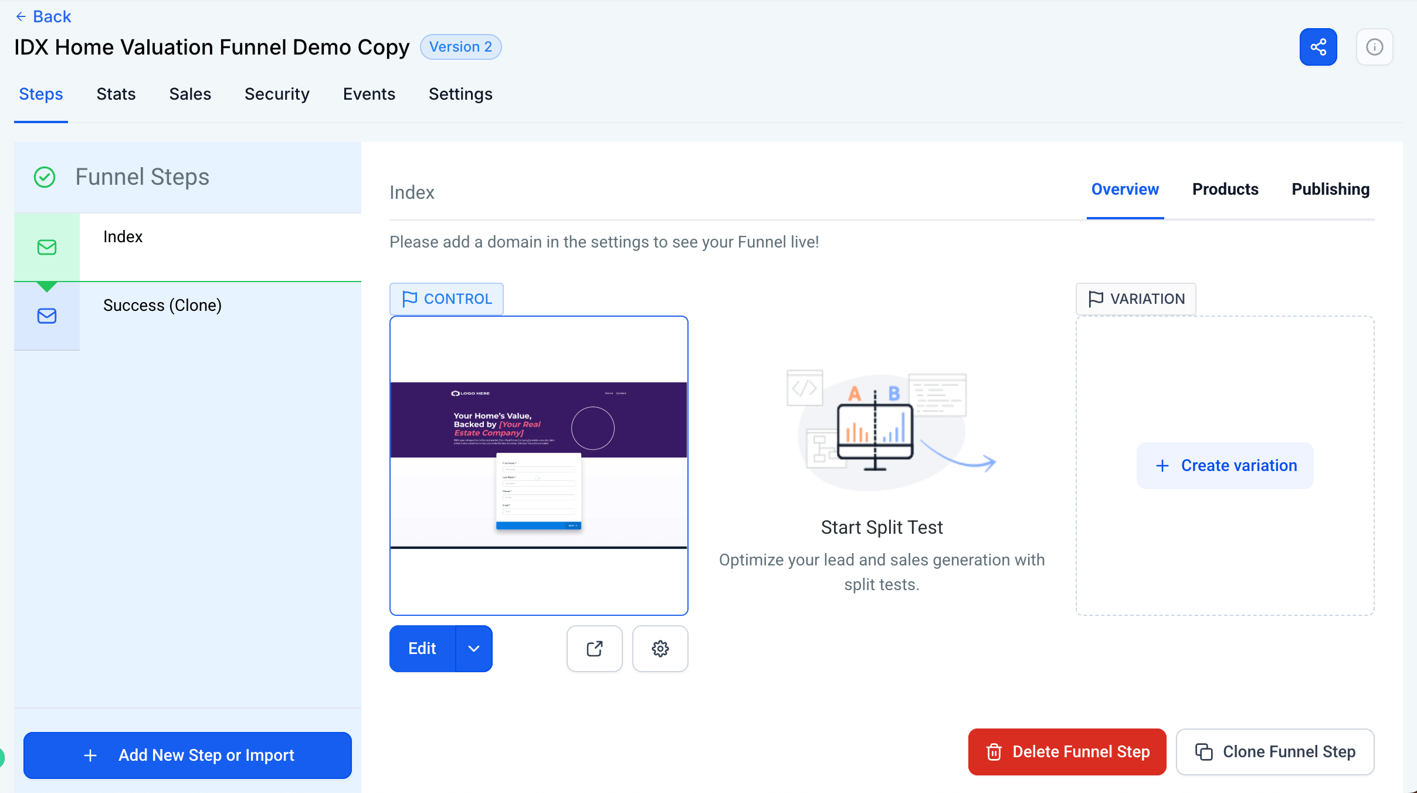The width and height of the screenshot is (1417, 793).
Task: Select the Success (Clone) funnel step
Action: pyautogui.click(x=162, y=305)
